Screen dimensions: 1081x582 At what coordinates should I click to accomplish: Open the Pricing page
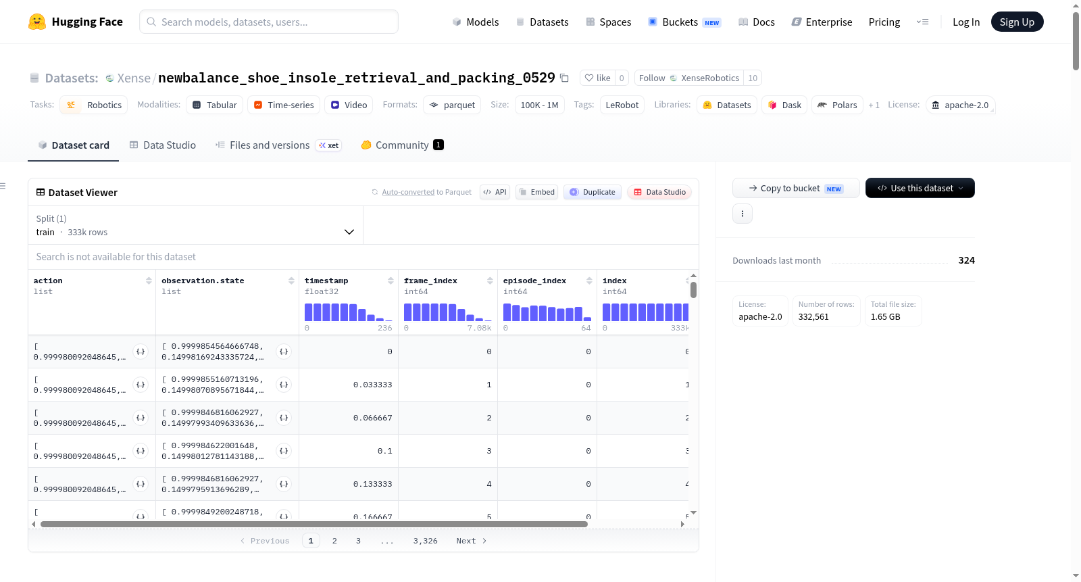click(884, 22)
